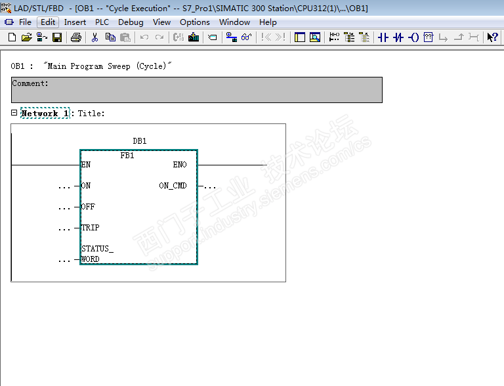The width and height of the screenshot is (504, 386).
Task: Click the network Title field
Action: [x=91, y=113]
